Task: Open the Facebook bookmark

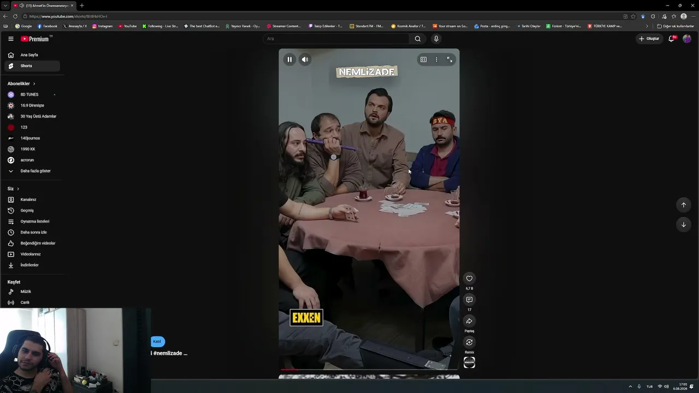Action: 48,26
